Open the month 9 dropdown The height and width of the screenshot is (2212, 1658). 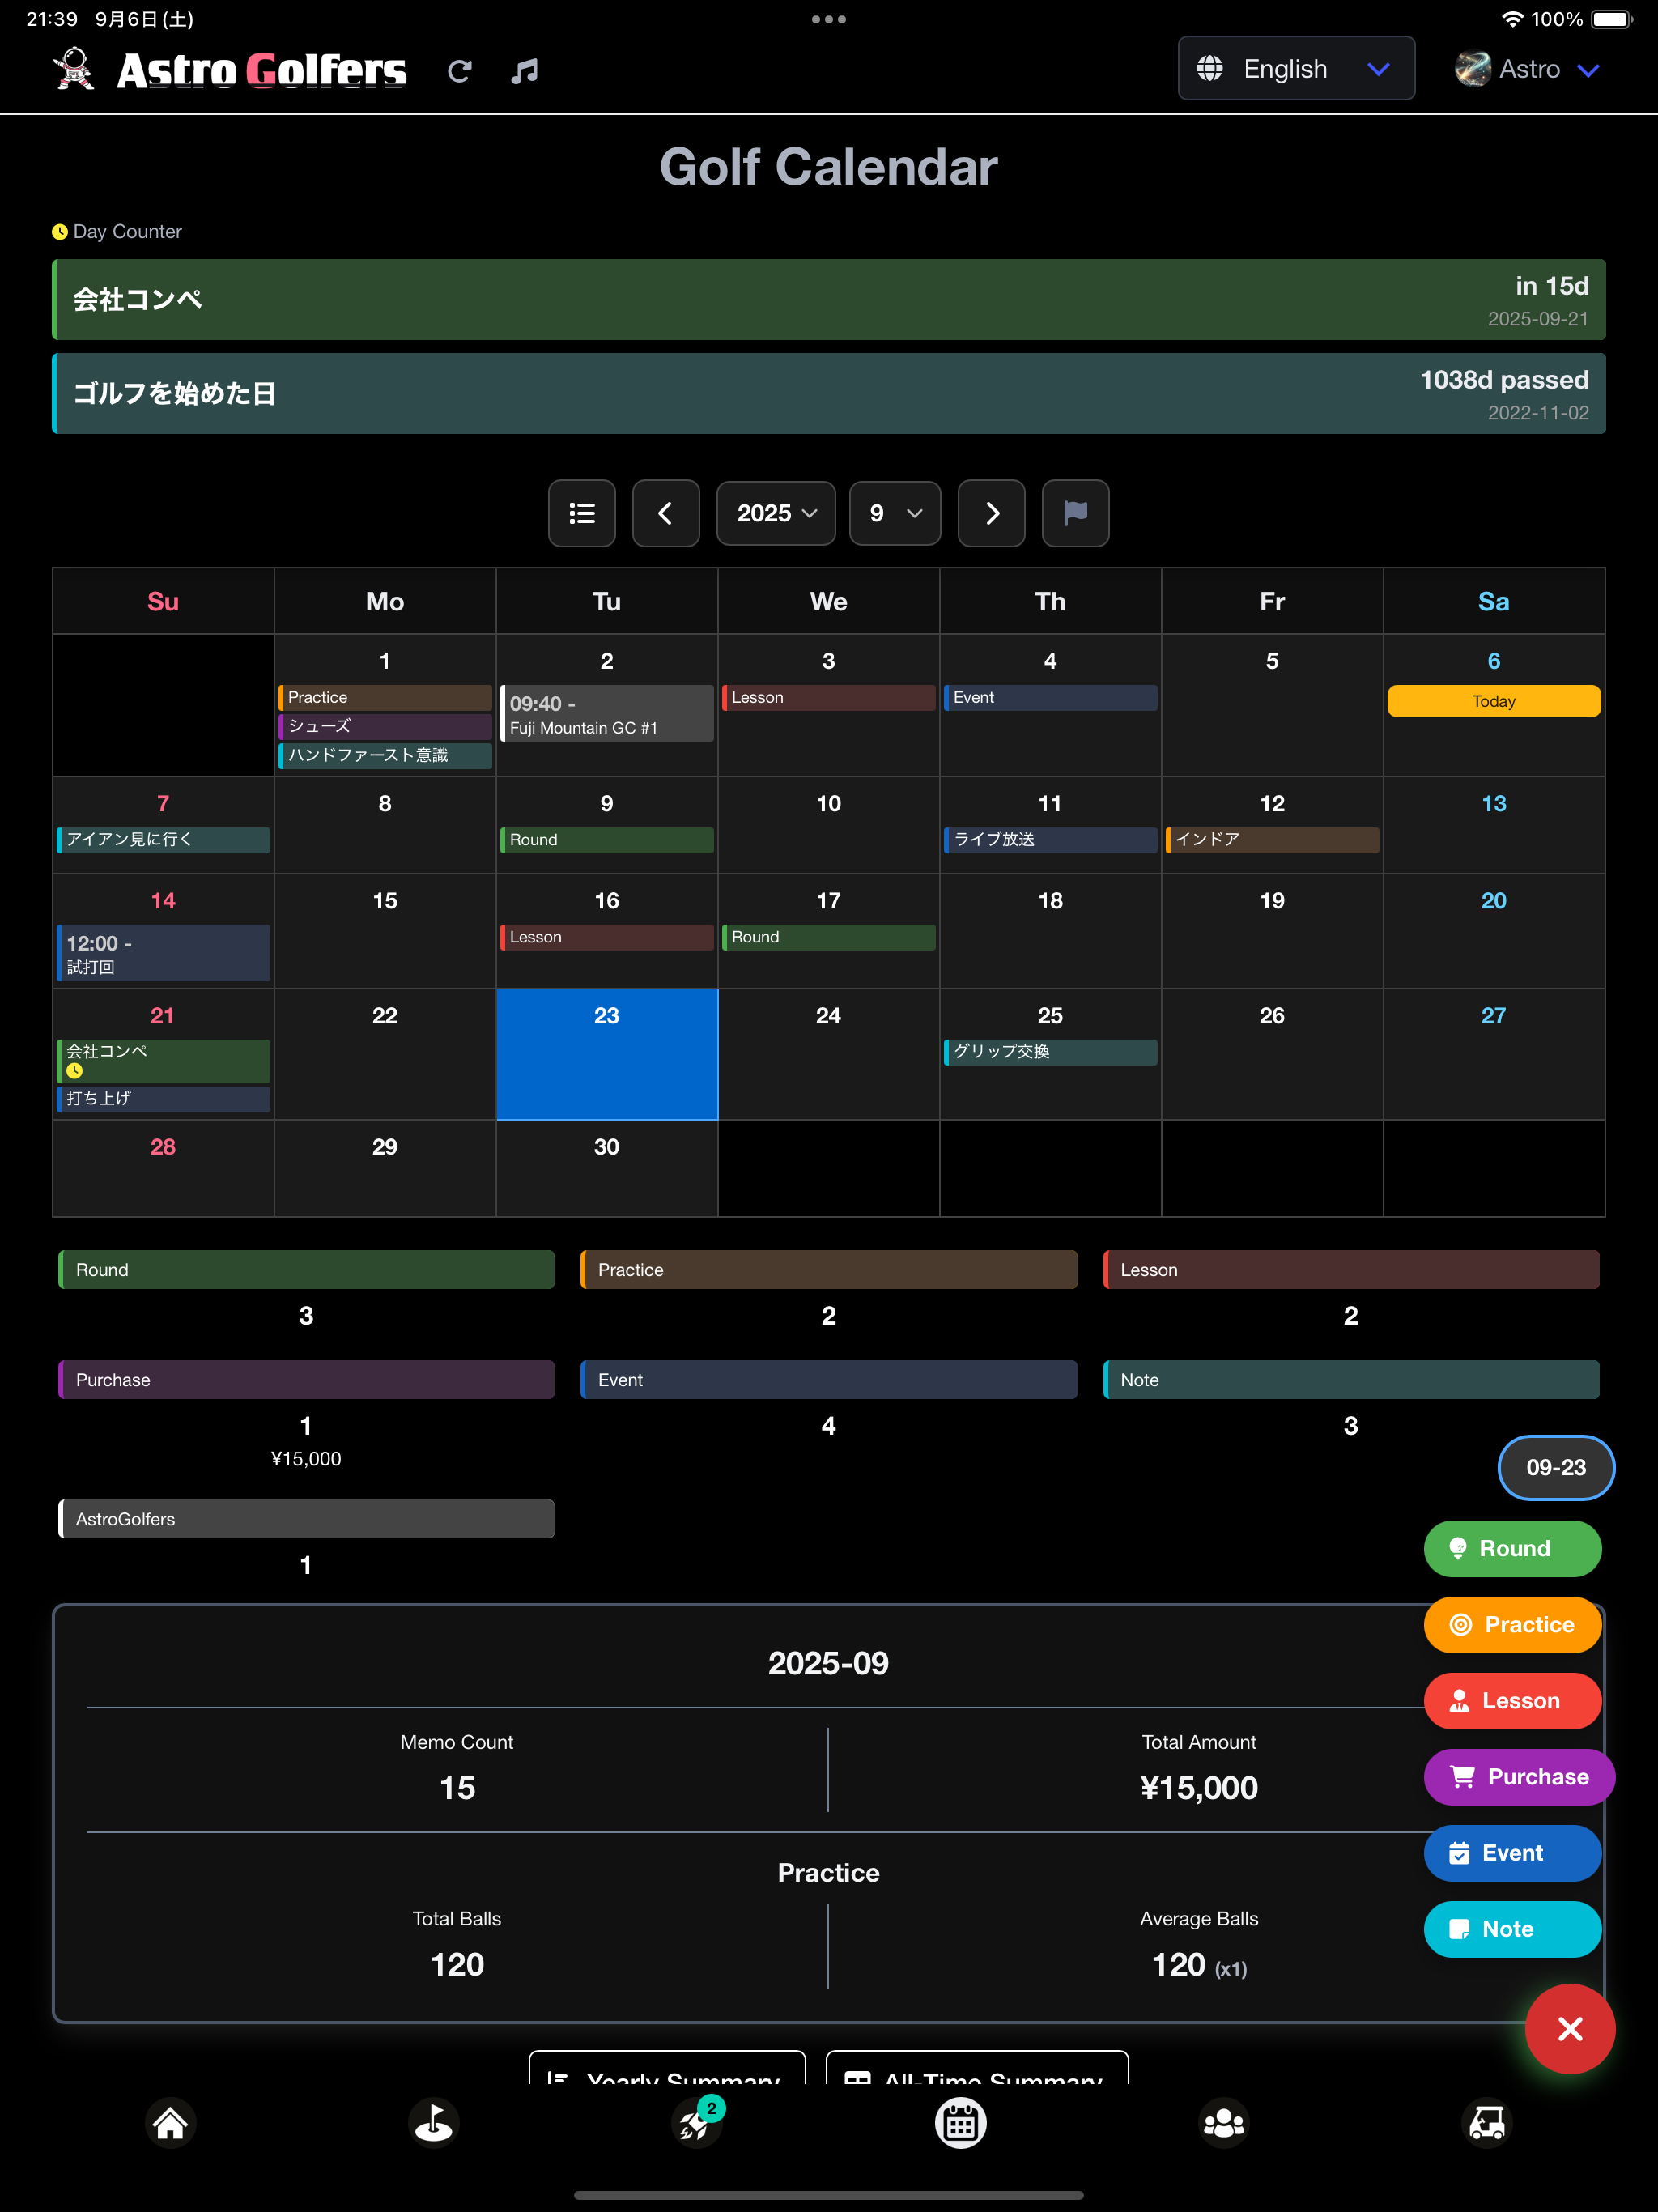tap(895, 513)
